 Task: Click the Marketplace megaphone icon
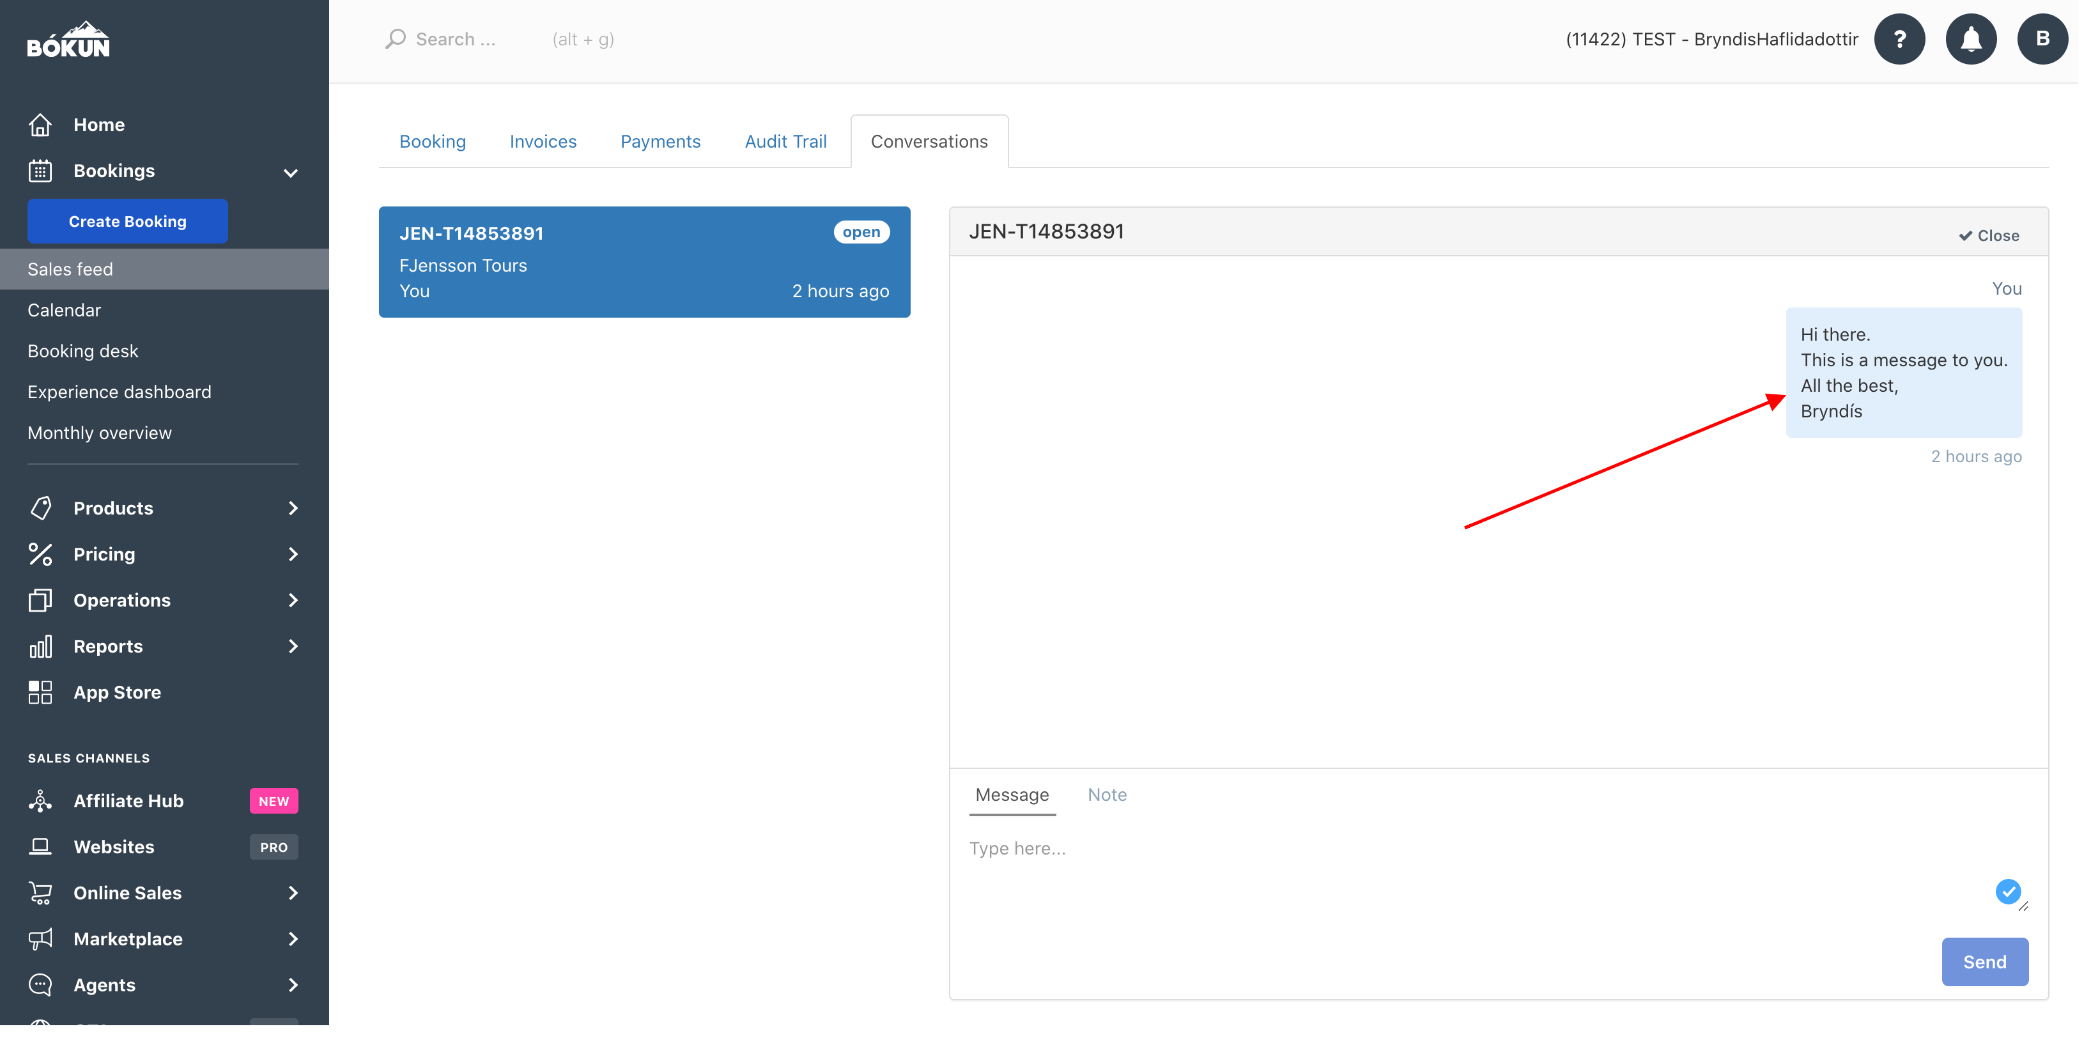pyautogui.click(x=40, y=944)
